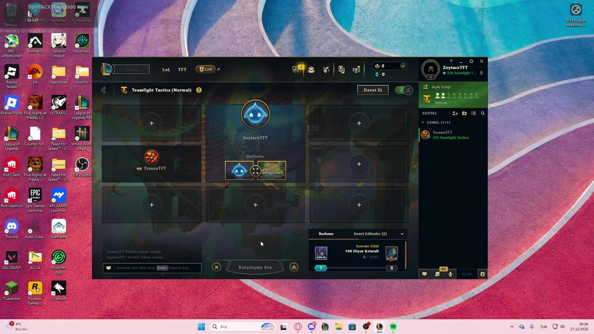Viewport: 594px width, 334px height.
Task: Click the ZoytacxTFT summoner icon in center slot
Action: pyautogui.click(x=255, y=115)
